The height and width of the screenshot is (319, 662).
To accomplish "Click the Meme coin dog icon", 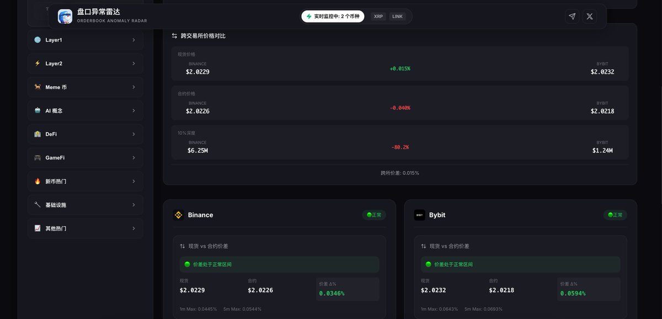I will tap(38, 87).
